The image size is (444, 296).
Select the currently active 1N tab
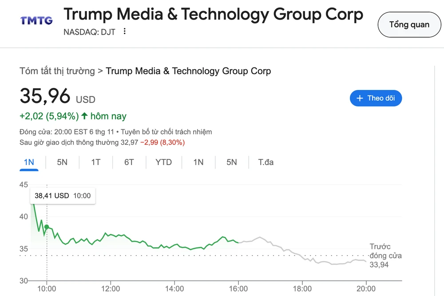pyautogui.click(x=28, y=162)
